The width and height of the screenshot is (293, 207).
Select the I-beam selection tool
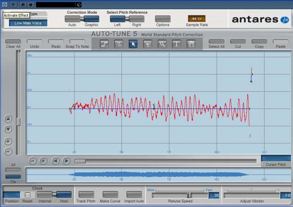click(176, 44)
